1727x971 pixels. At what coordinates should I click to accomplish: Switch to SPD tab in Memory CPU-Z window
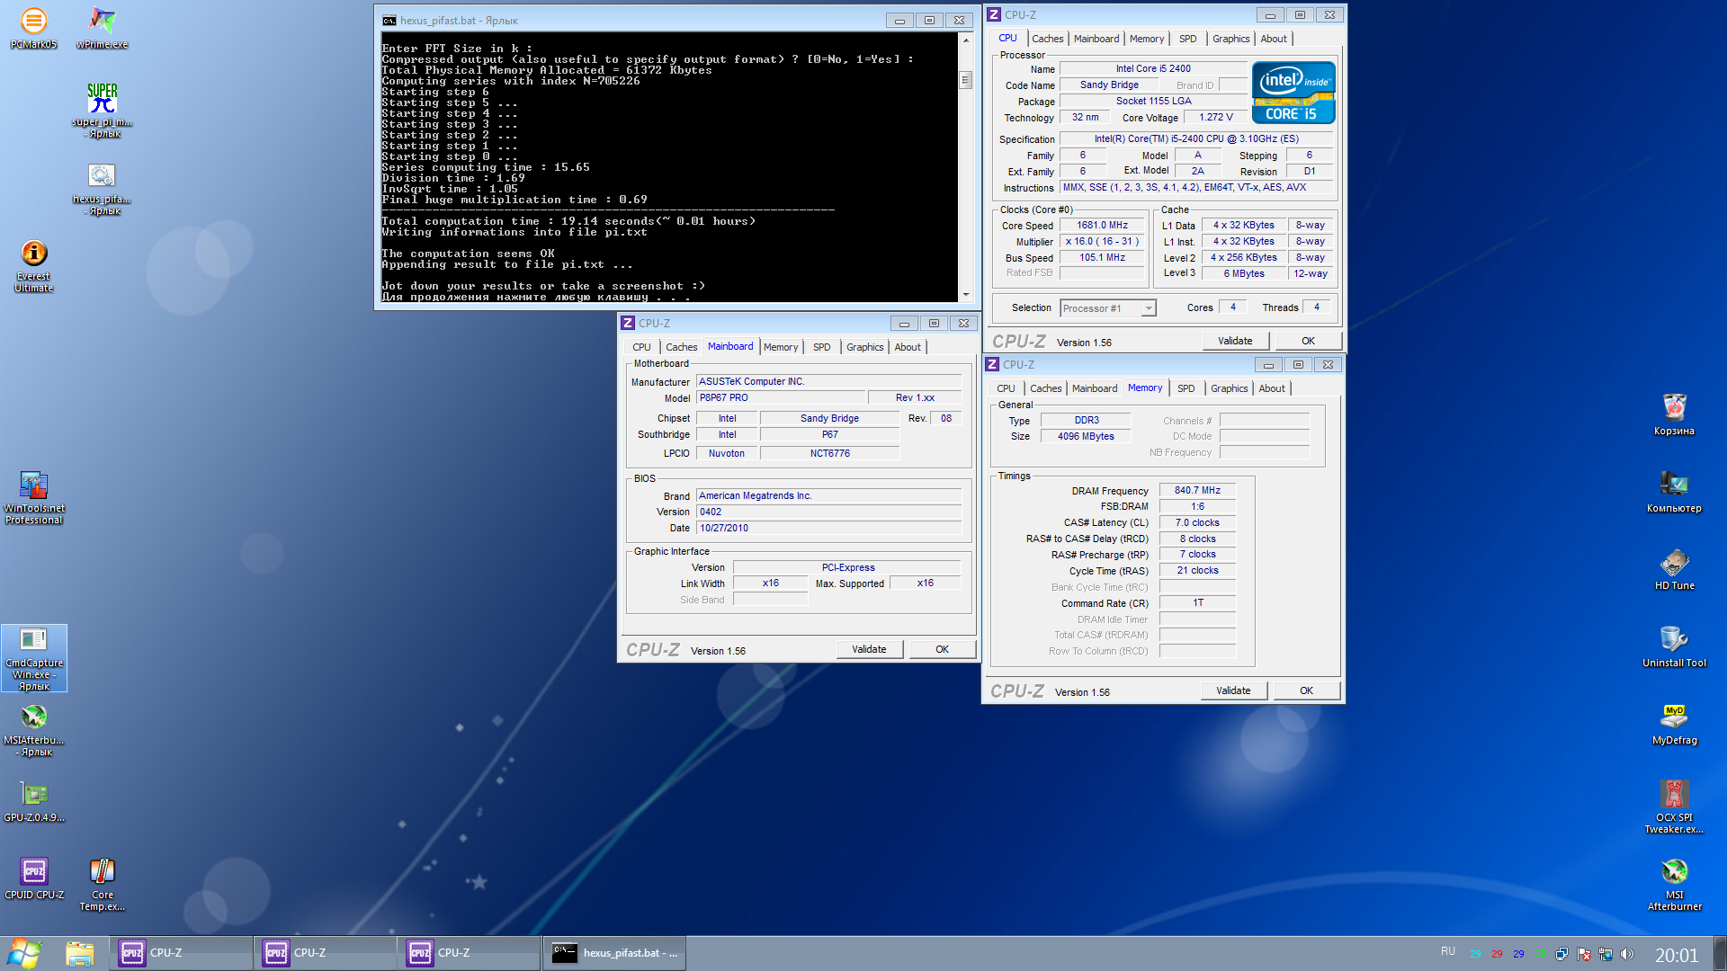coord(1186,388)
